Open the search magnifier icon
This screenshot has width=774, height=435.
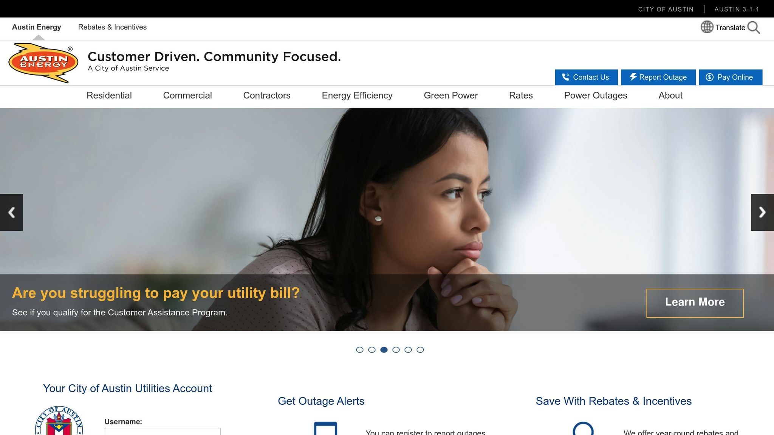click(x=754, y=28)
